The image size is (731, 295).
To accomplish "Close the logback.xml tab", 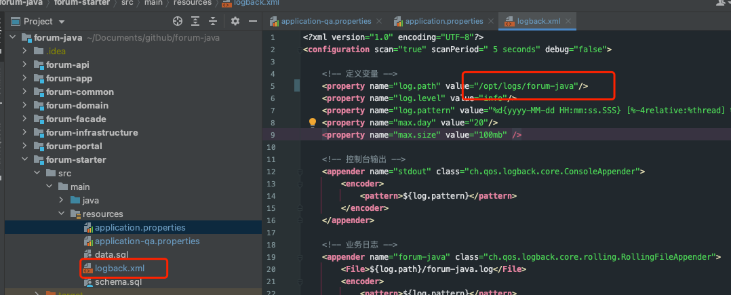I will pyautogui.click(x=568, y=21).
